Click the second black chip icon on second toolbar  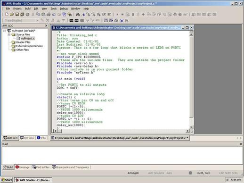[77, 20]
